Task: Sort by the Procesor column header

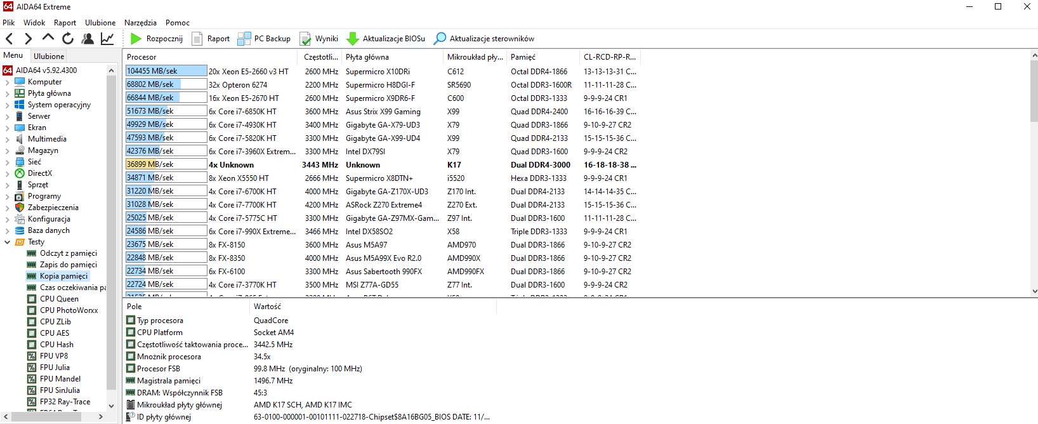Action: (x=211, y=57)
